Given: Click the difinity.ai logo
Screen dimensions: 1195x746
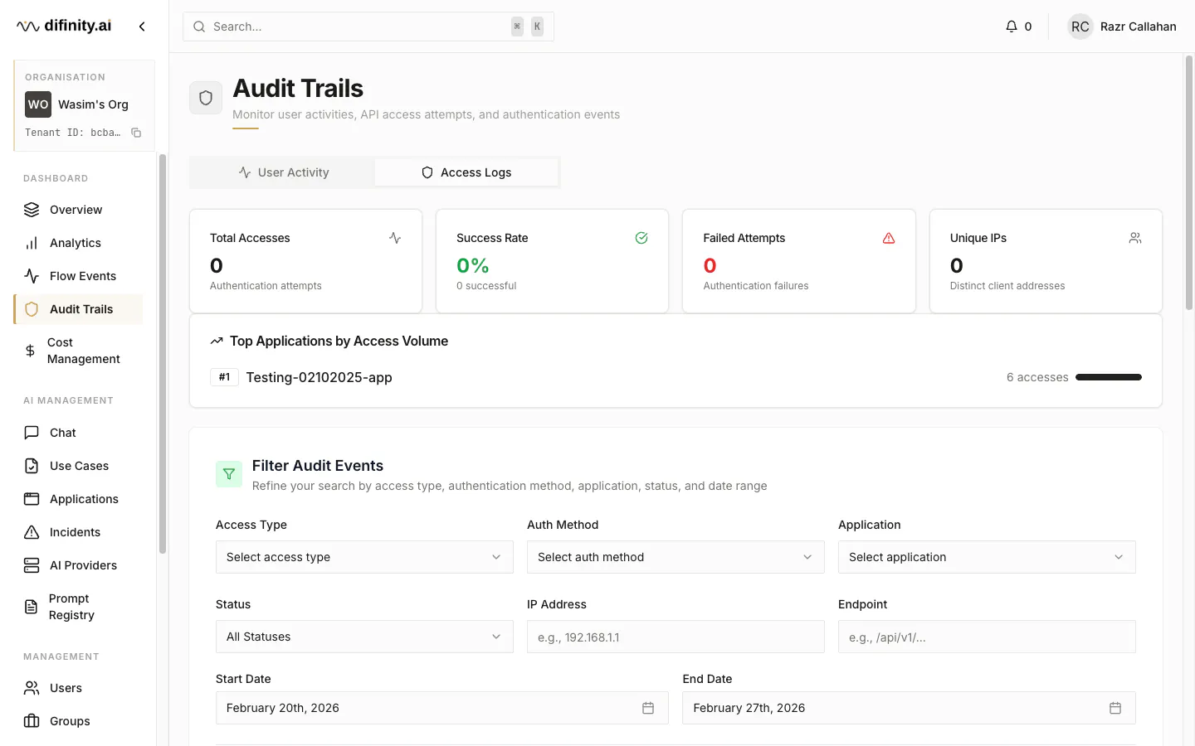Looking at the screenshot, I should [64, 26].
